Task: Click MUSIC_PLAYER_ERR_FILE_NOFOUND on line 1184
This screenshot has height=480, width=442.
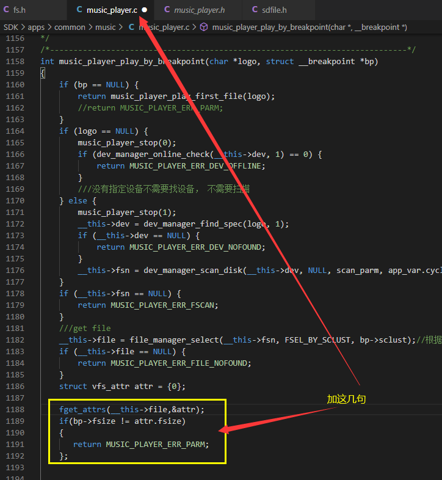Action: point(179,363)
